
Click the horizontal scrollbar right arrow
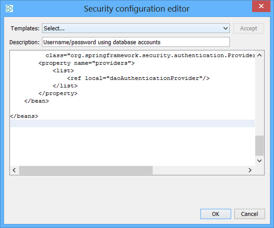pos(250,170)
